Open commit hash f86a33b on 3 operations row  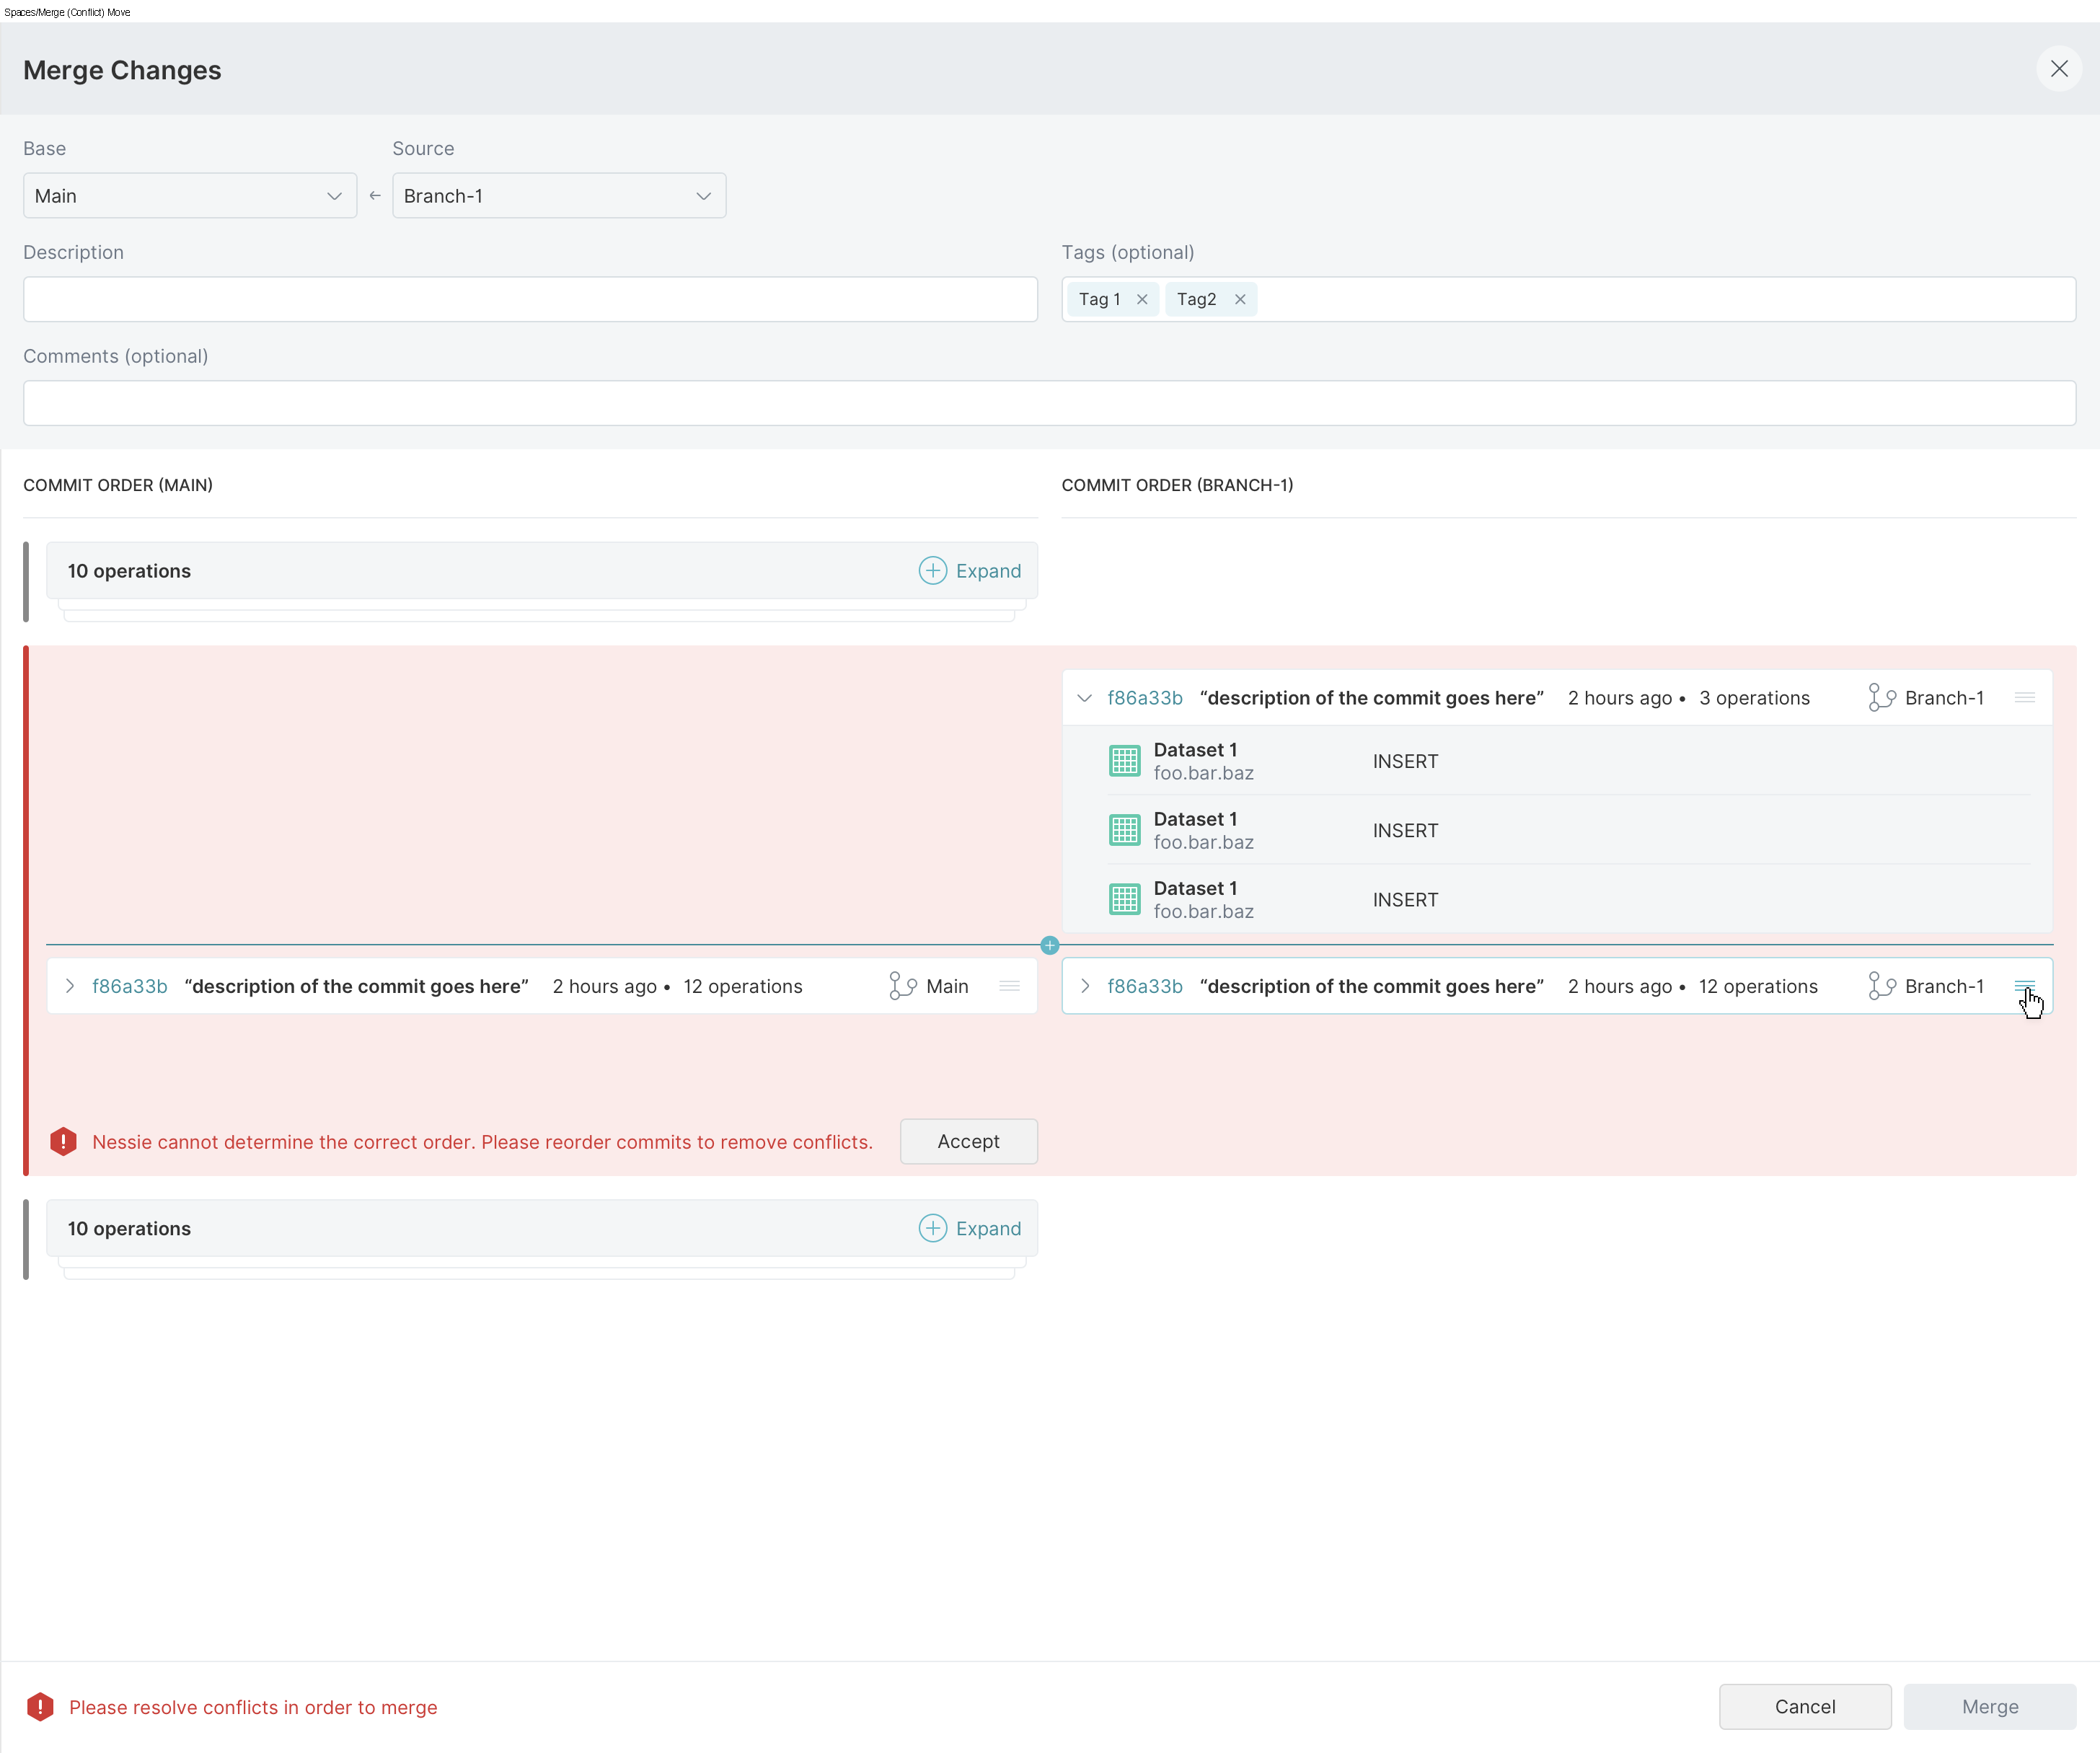[x=1144, y=698]
